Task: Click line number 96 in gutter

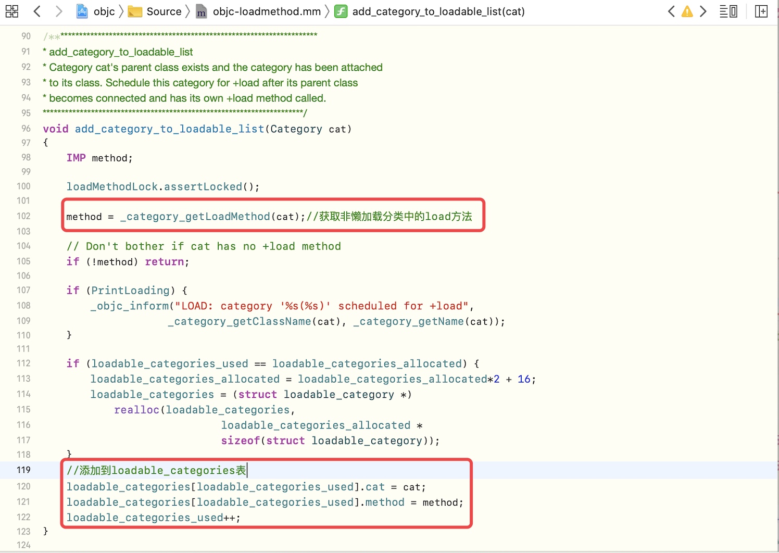Action: (26, 128)
